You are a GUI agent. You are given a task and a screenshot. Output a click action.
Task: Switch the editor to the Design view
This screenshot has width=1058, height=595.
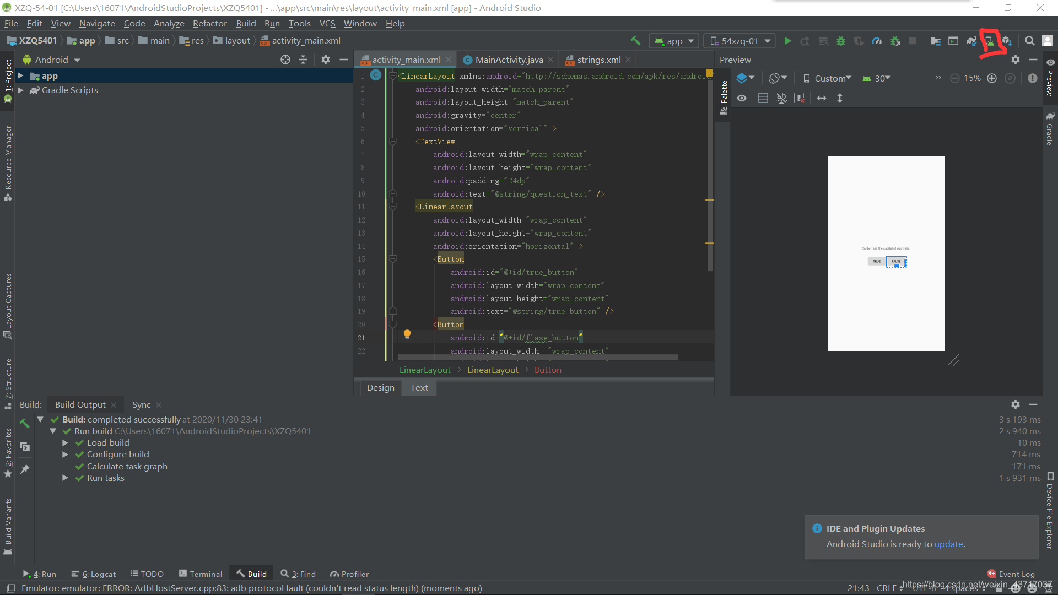[380, 388]
